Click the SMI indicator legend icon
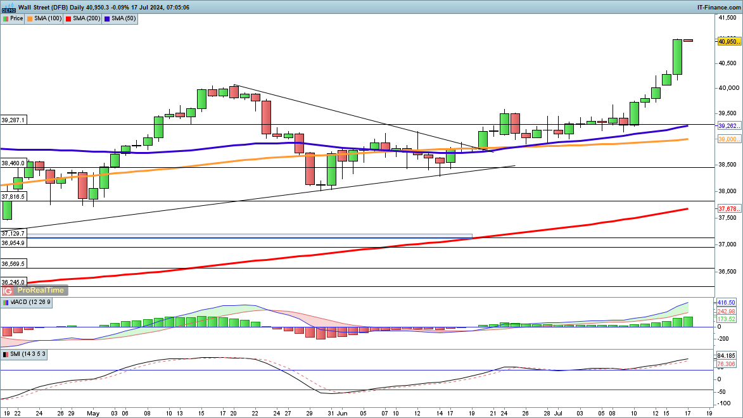743x418 pixels. [x=6, y=354]
